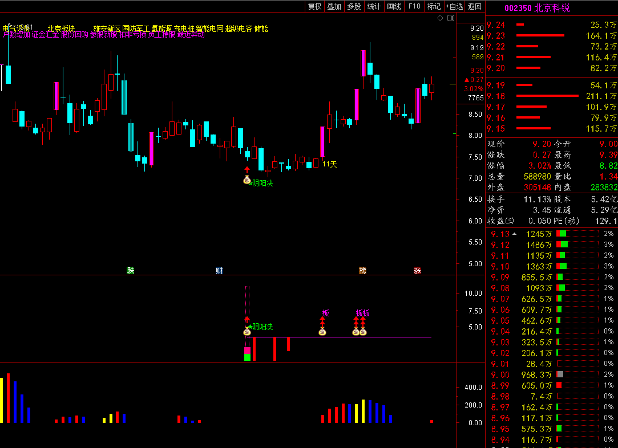Screen dimensions: 618x448
Task: Open the 统计 statistics menu
Action: pyautogui.click(x=374, y=6)
